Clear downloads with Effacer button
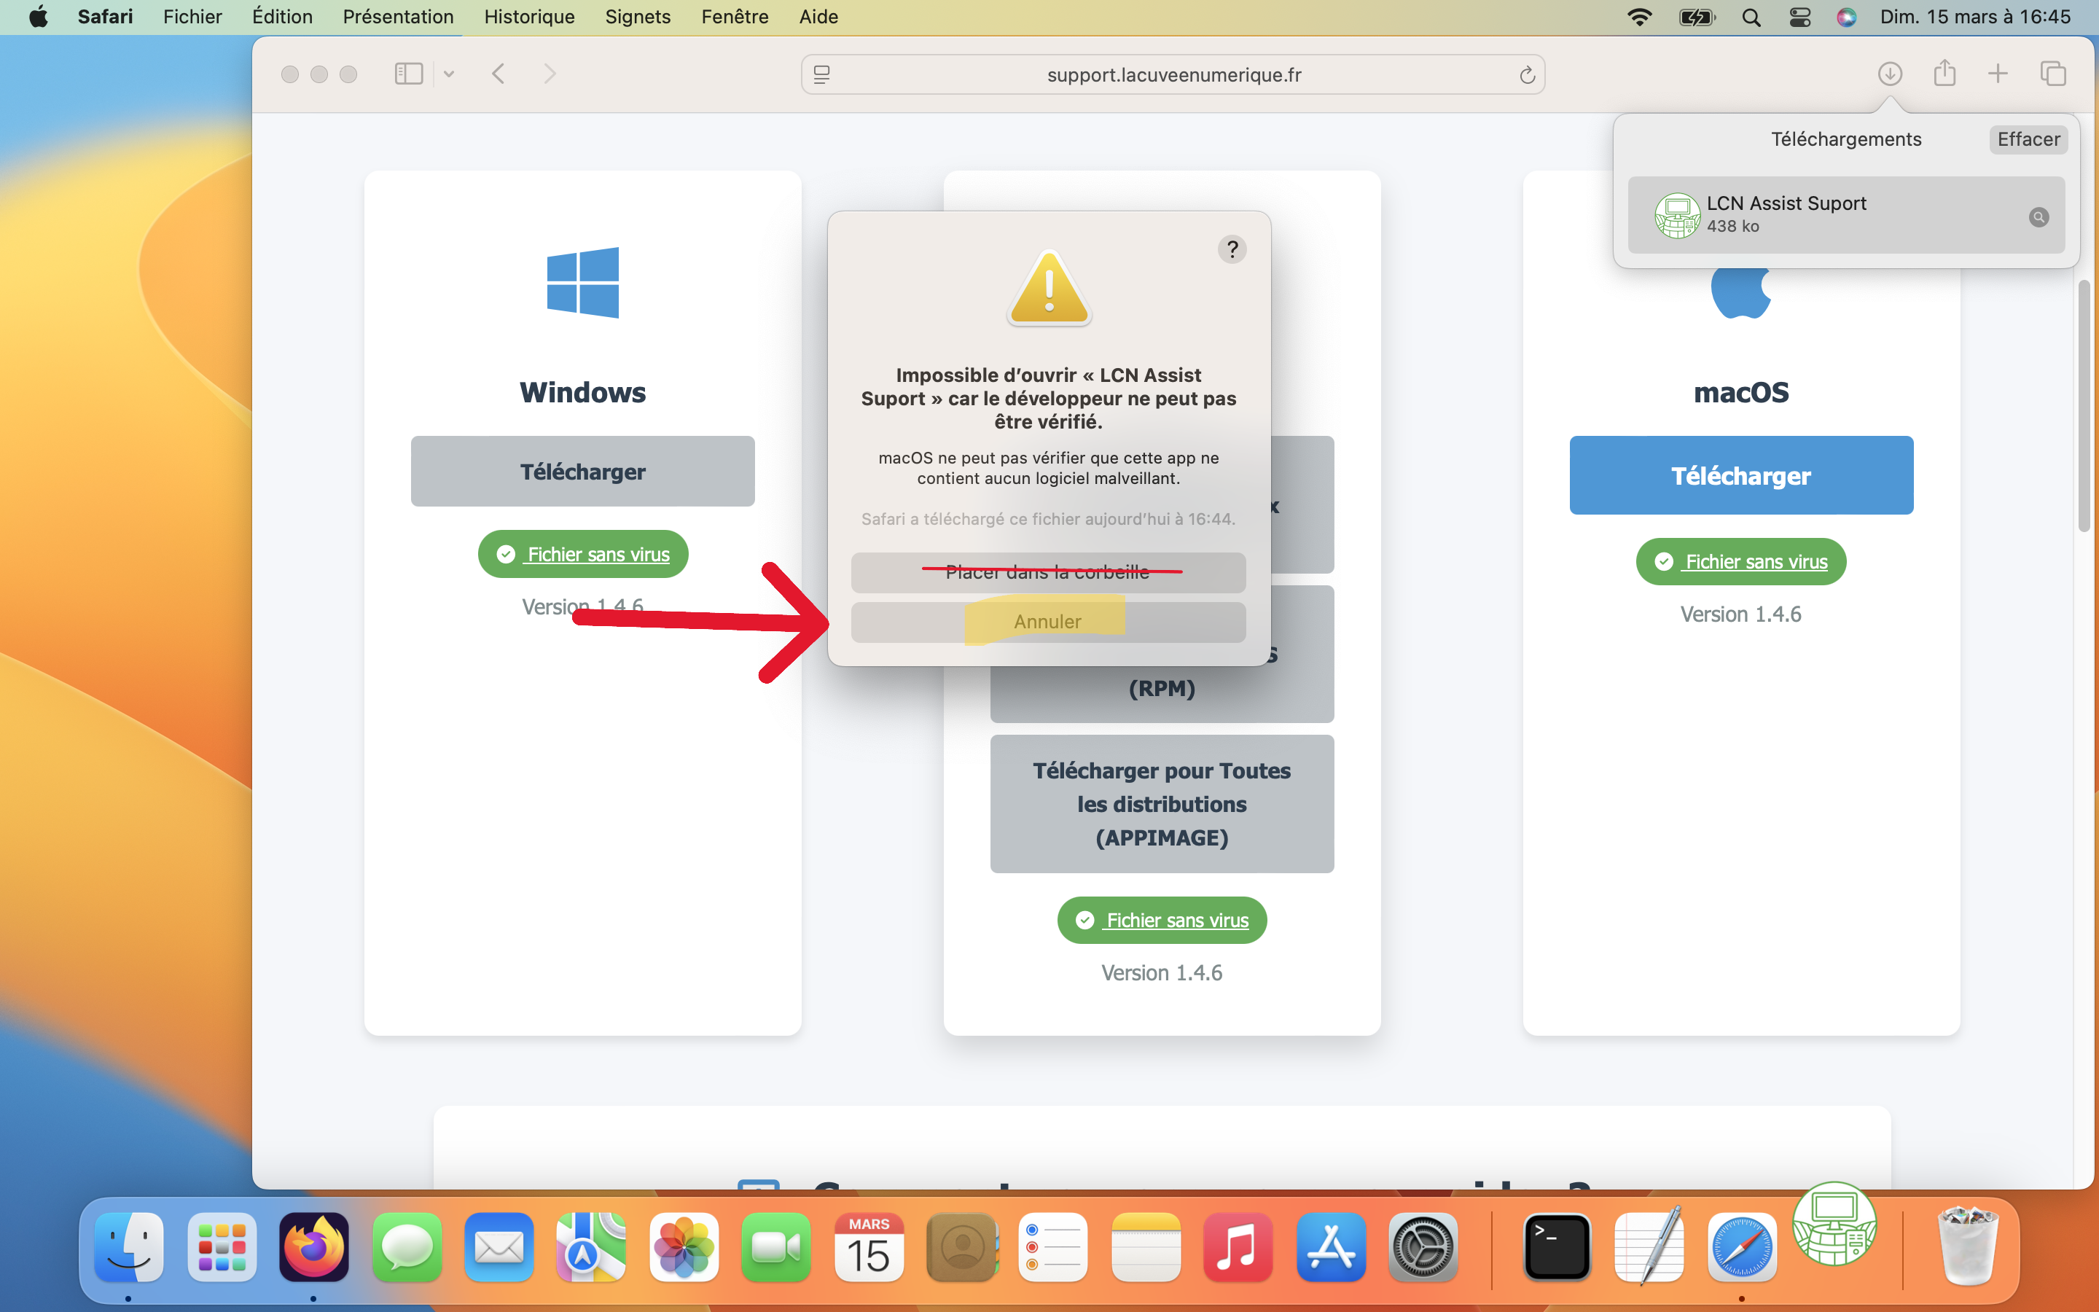The image size is (2099, 1312). click(x=2028, y=140)
